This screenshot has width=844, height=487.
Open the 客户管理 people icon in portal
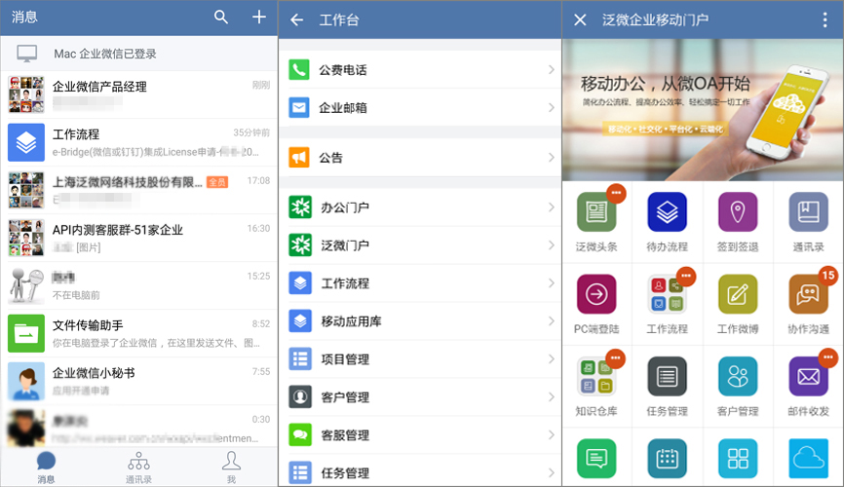(738, 376)
